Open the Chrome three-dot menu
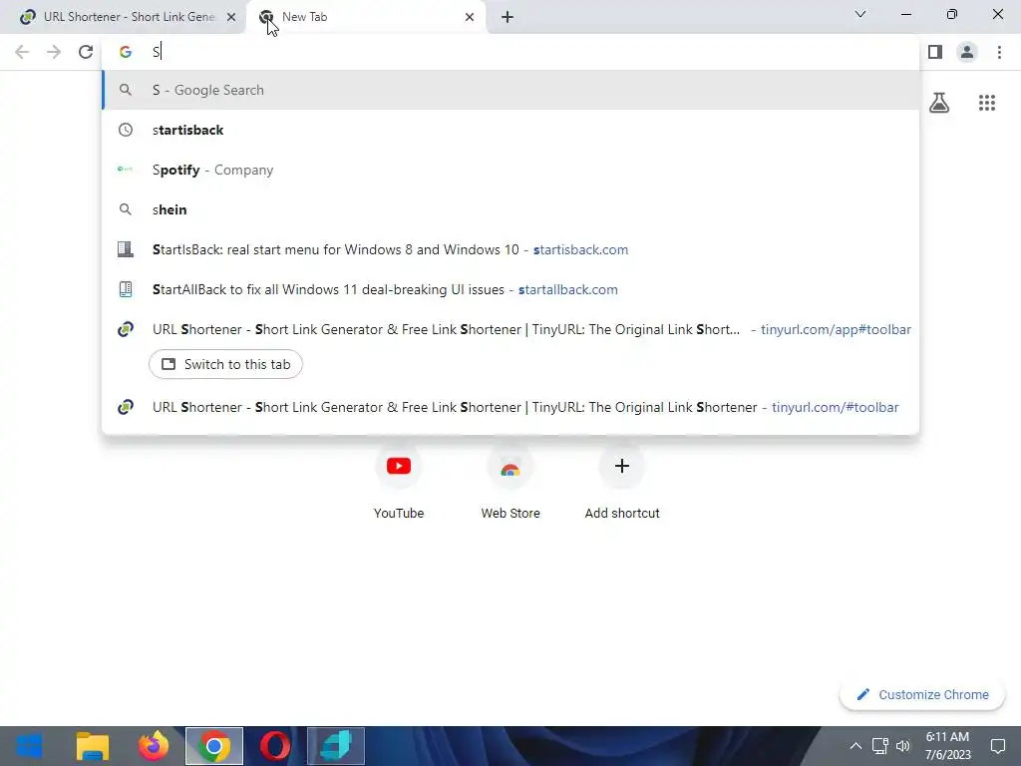Screen dimensions: 1021x766 (999, 52)
